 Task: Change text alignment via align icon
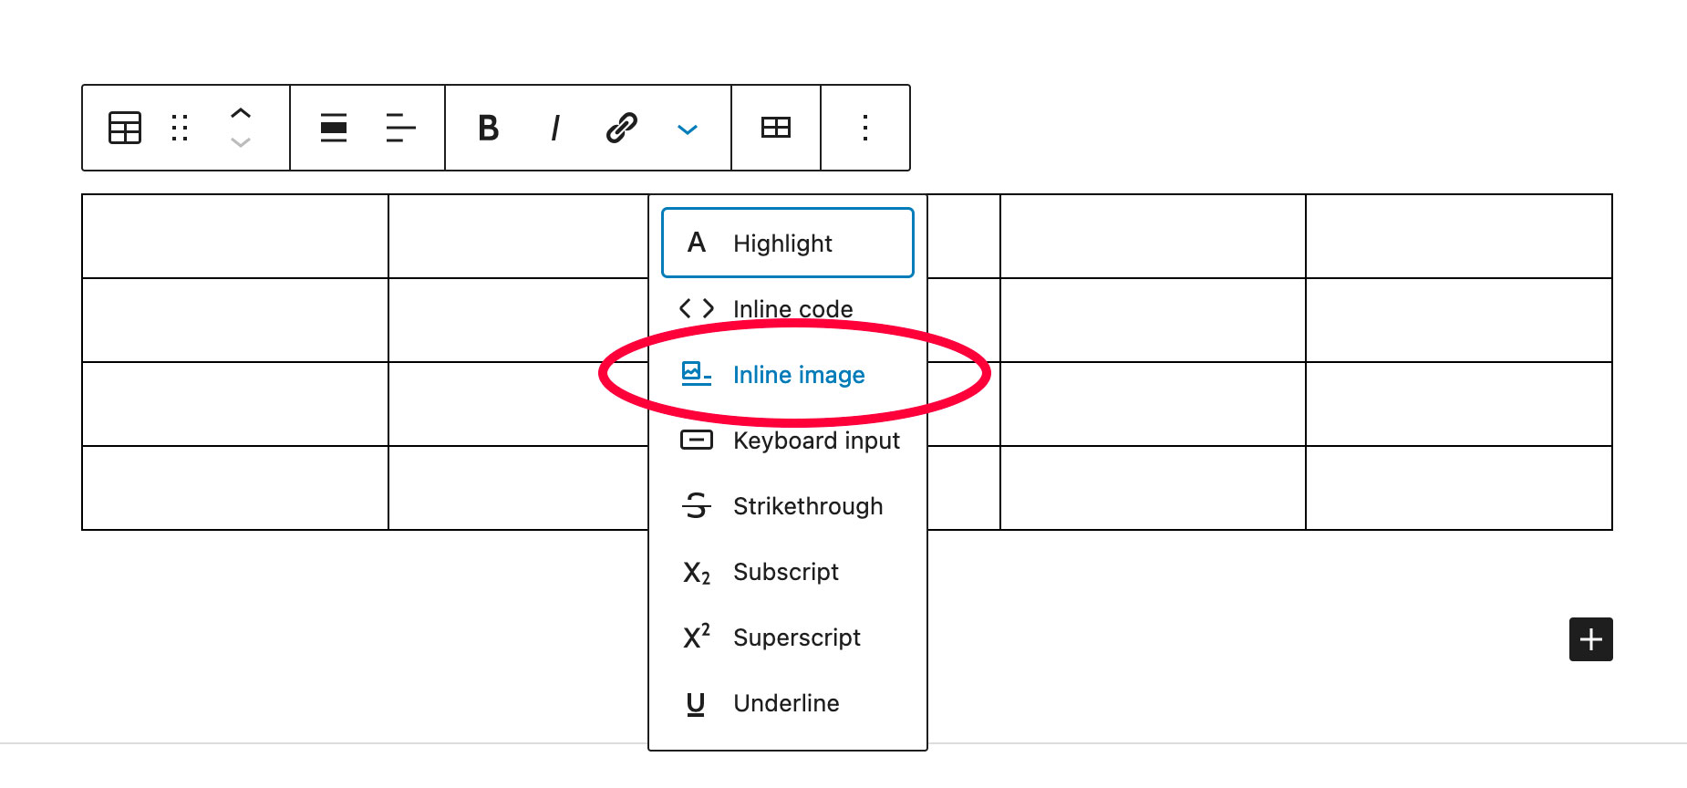coord(400,128)
